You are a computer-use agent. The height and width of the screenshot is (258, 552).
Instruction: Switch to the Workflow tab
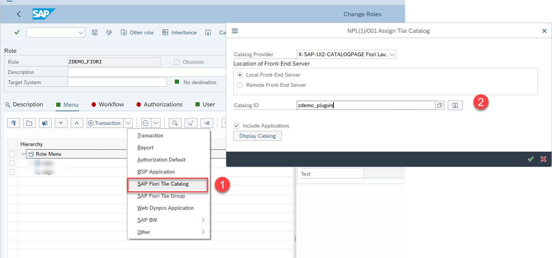[x=108, y=104]
